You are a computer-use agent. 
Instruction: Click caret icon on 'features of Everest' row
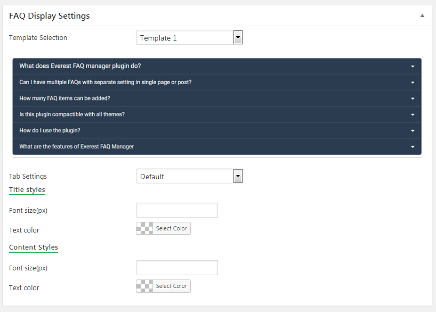coord(413,147)
